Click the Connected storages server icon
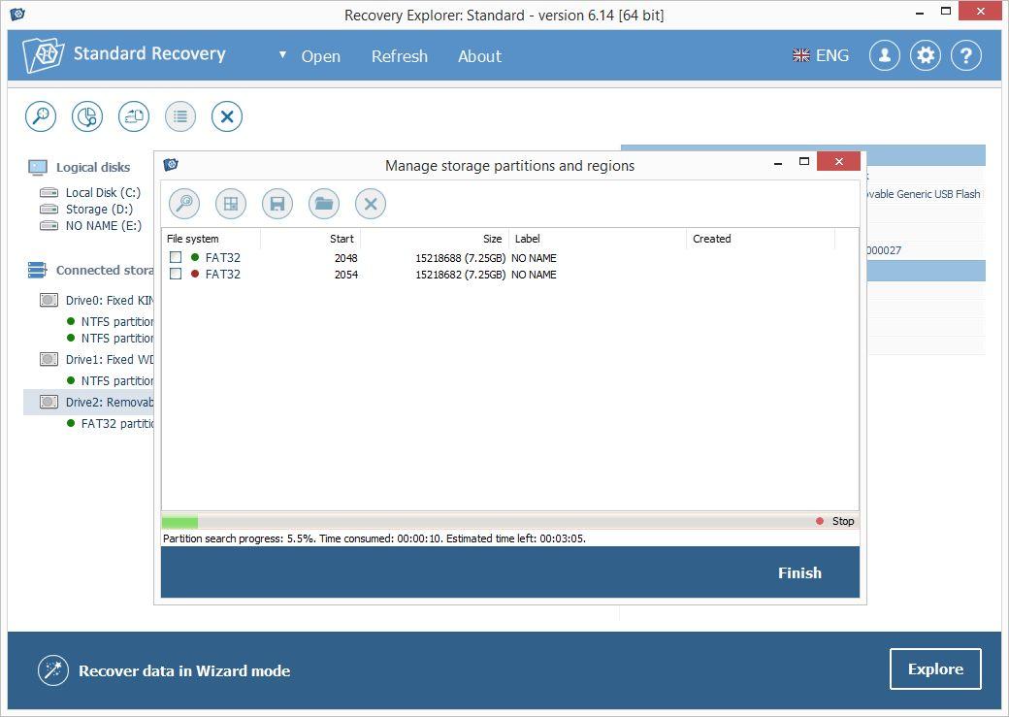This screenshot has width=1009, height=717. [x=37, y=271]
